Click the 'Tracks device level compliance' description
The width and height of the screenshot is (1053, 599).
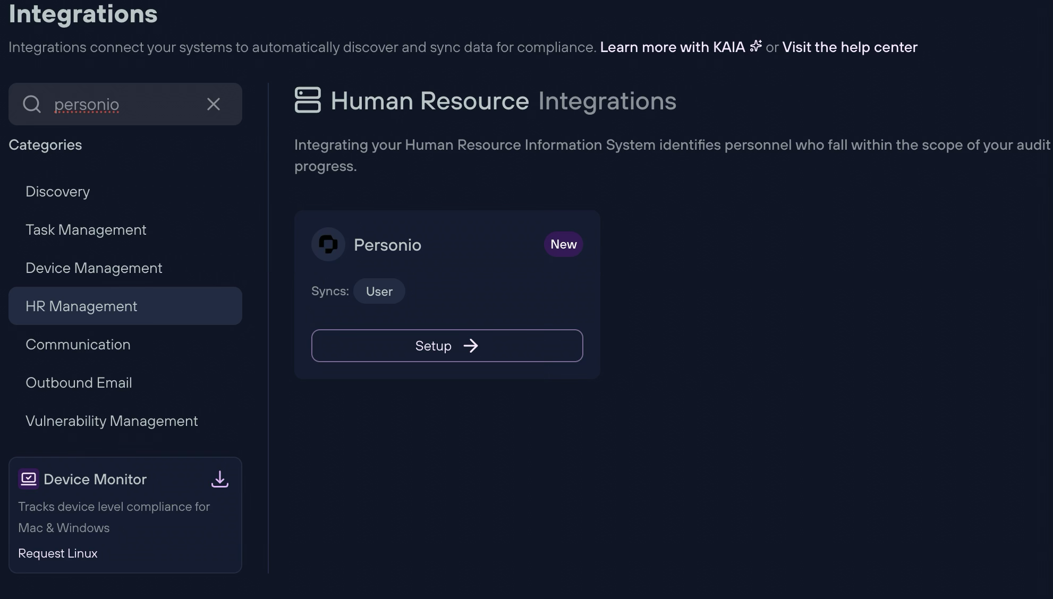pos(114,517)
